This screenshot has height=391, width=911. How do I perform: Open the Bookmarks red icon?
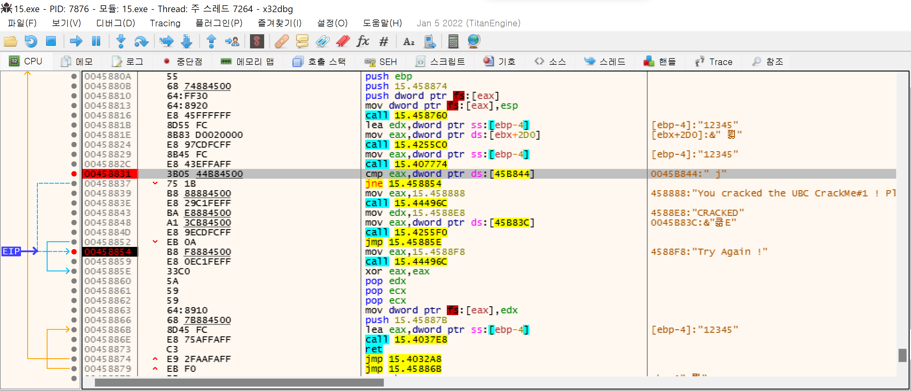click(343, 41)
